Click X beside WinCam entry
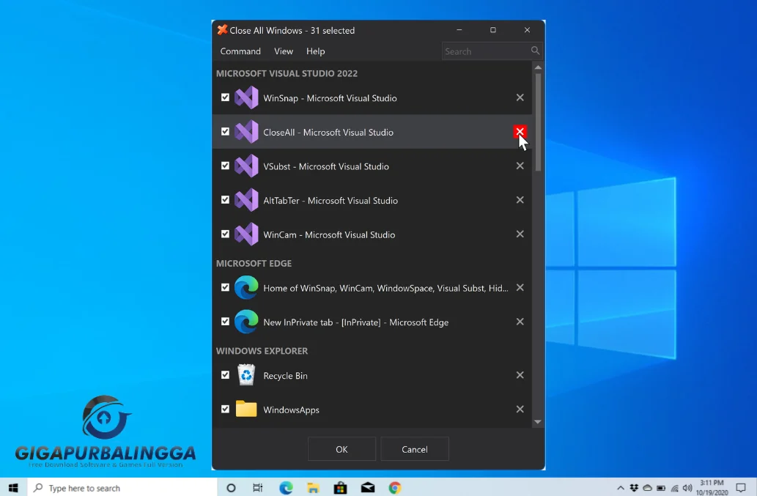 coord(520,234)
